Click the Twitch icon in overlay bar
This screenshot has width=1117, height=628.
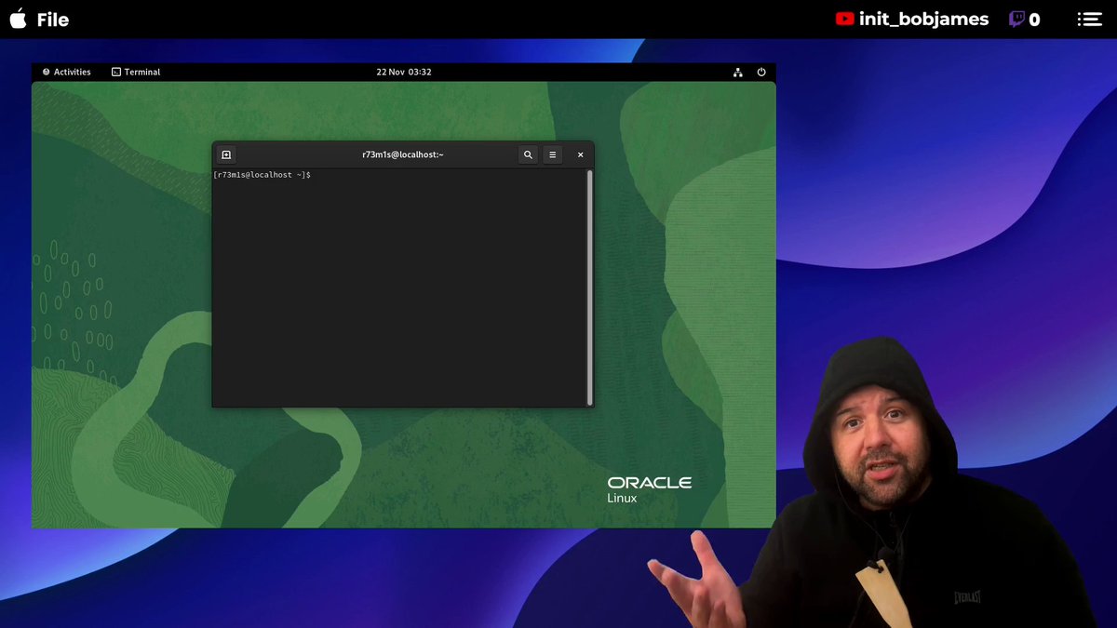pyautogui.click(x=1017, y=20)
